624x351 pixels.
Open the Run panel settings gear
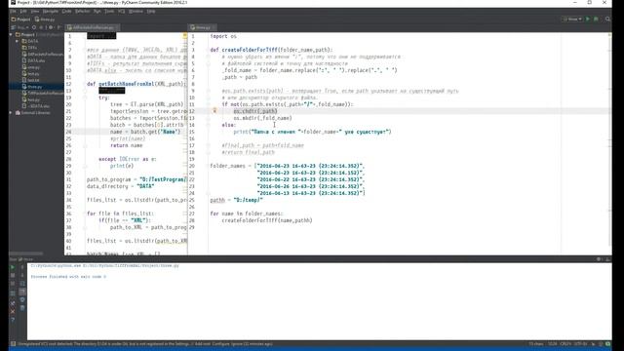(599, 259)
